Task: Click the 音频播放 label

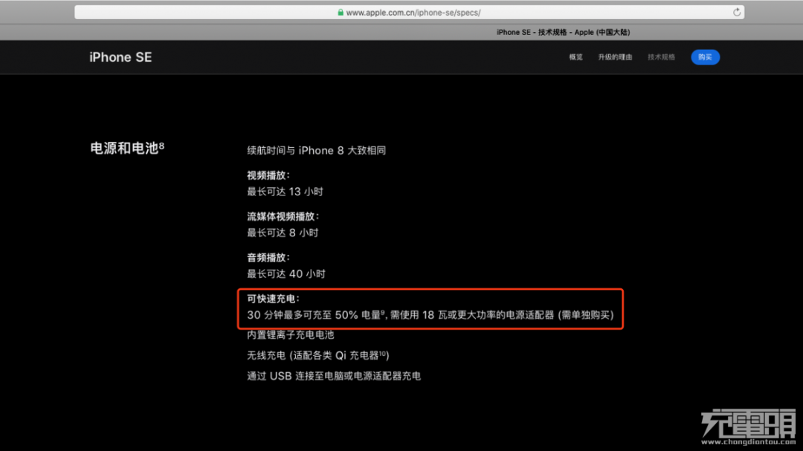Action: [268, 258]
